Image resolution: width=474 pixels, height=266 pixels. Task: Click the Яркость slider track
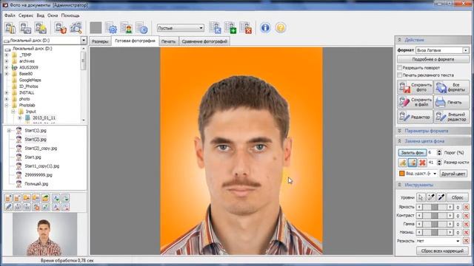pos(435,207)
